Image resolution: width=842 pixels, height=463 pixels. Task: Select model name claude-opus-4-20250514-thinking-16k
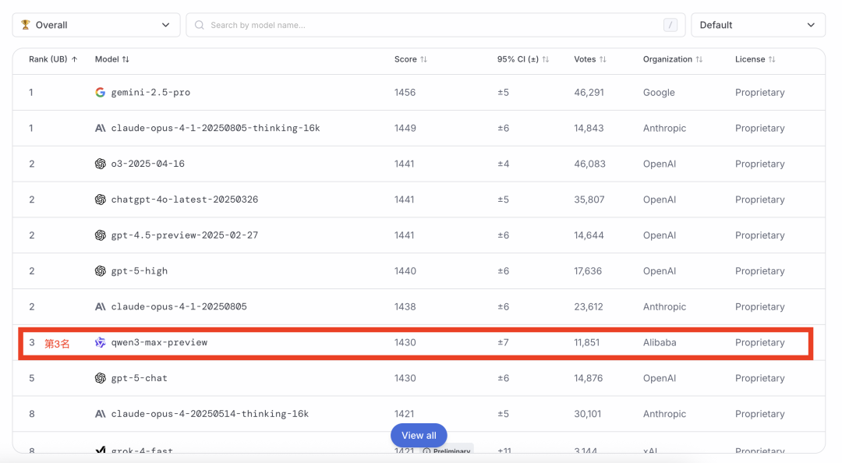click(x=210, y=414)
